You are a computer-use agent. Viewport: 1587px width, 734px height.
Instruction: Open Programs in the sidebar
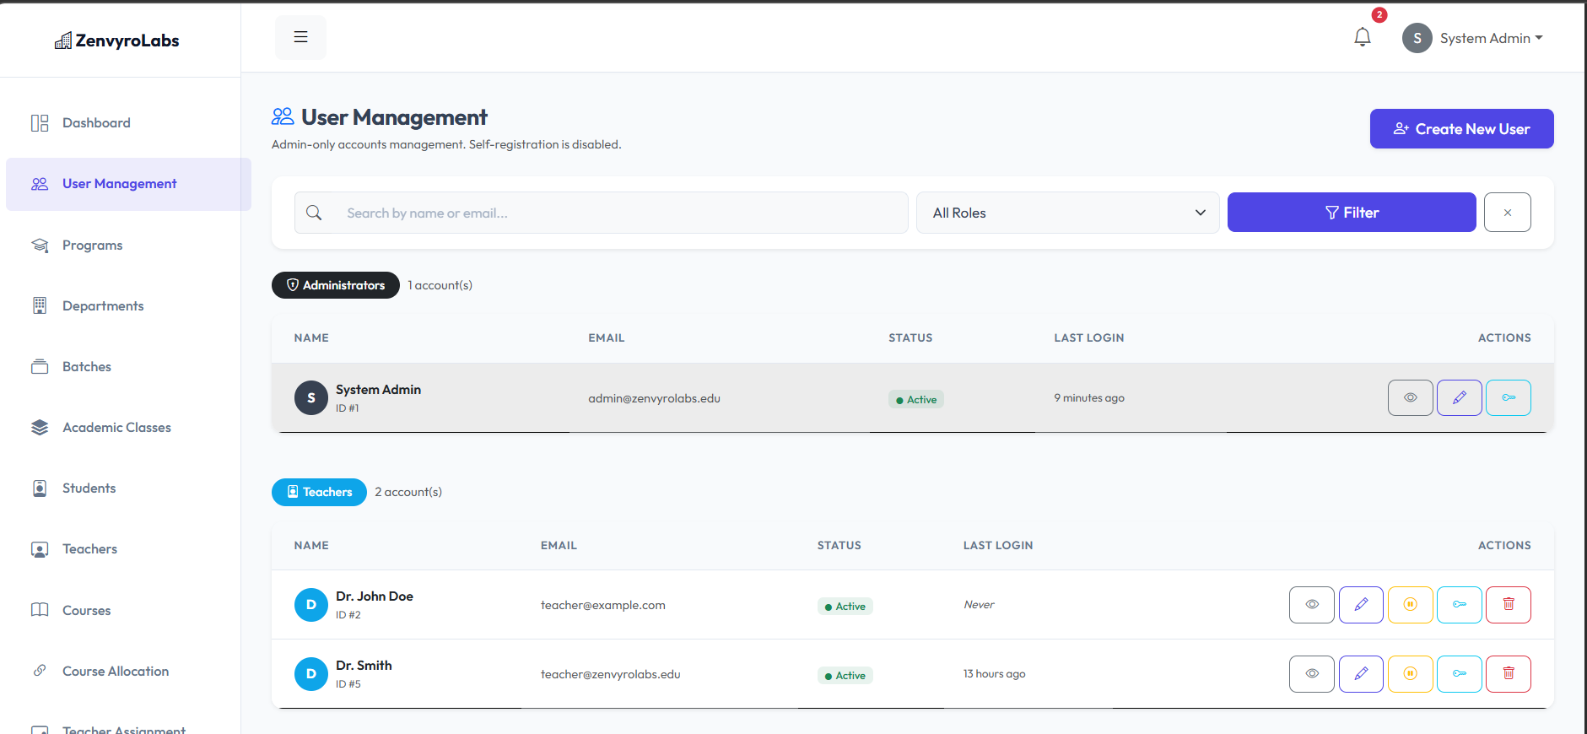coord(92,246)
